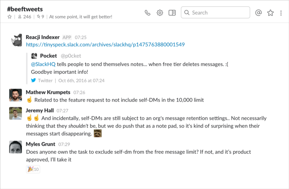Screen dimensions: 289x189
Task: Star the #beeftweets channel
Action: coord(10,17)
